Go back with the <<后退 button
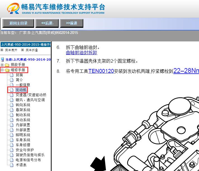Viewport: 199px width, 171px height. (47, 23)
